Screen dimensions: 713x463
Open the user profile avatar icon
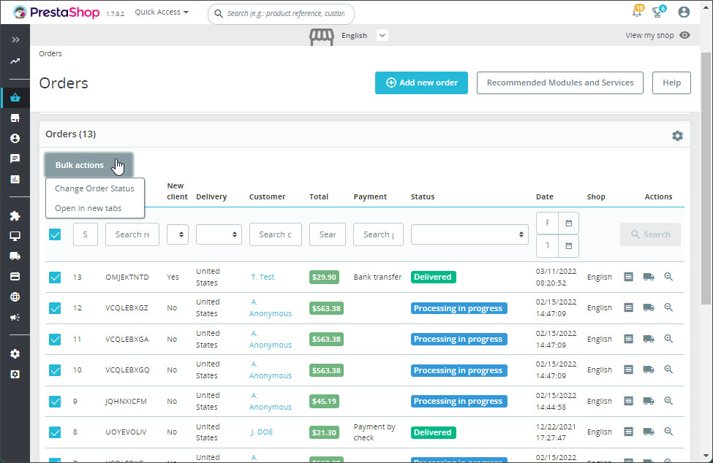pyautogui.click(x=684, y=12)
